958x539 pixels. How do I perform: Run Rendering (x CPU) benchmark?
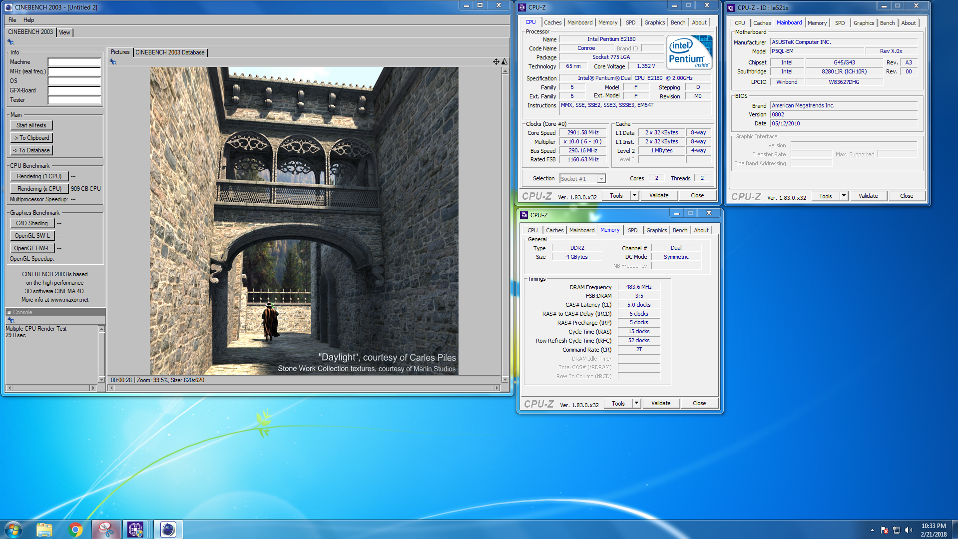(39, 189)
